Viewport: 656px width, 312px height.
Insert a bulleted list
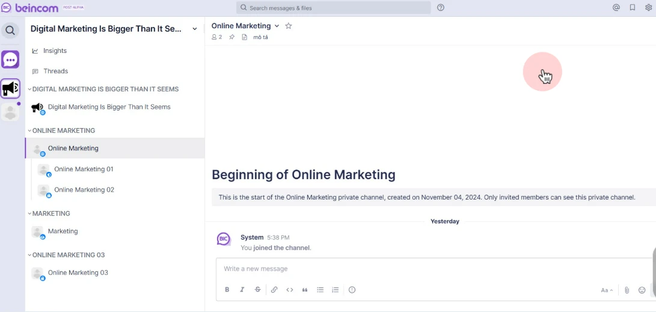pos(320,289)
